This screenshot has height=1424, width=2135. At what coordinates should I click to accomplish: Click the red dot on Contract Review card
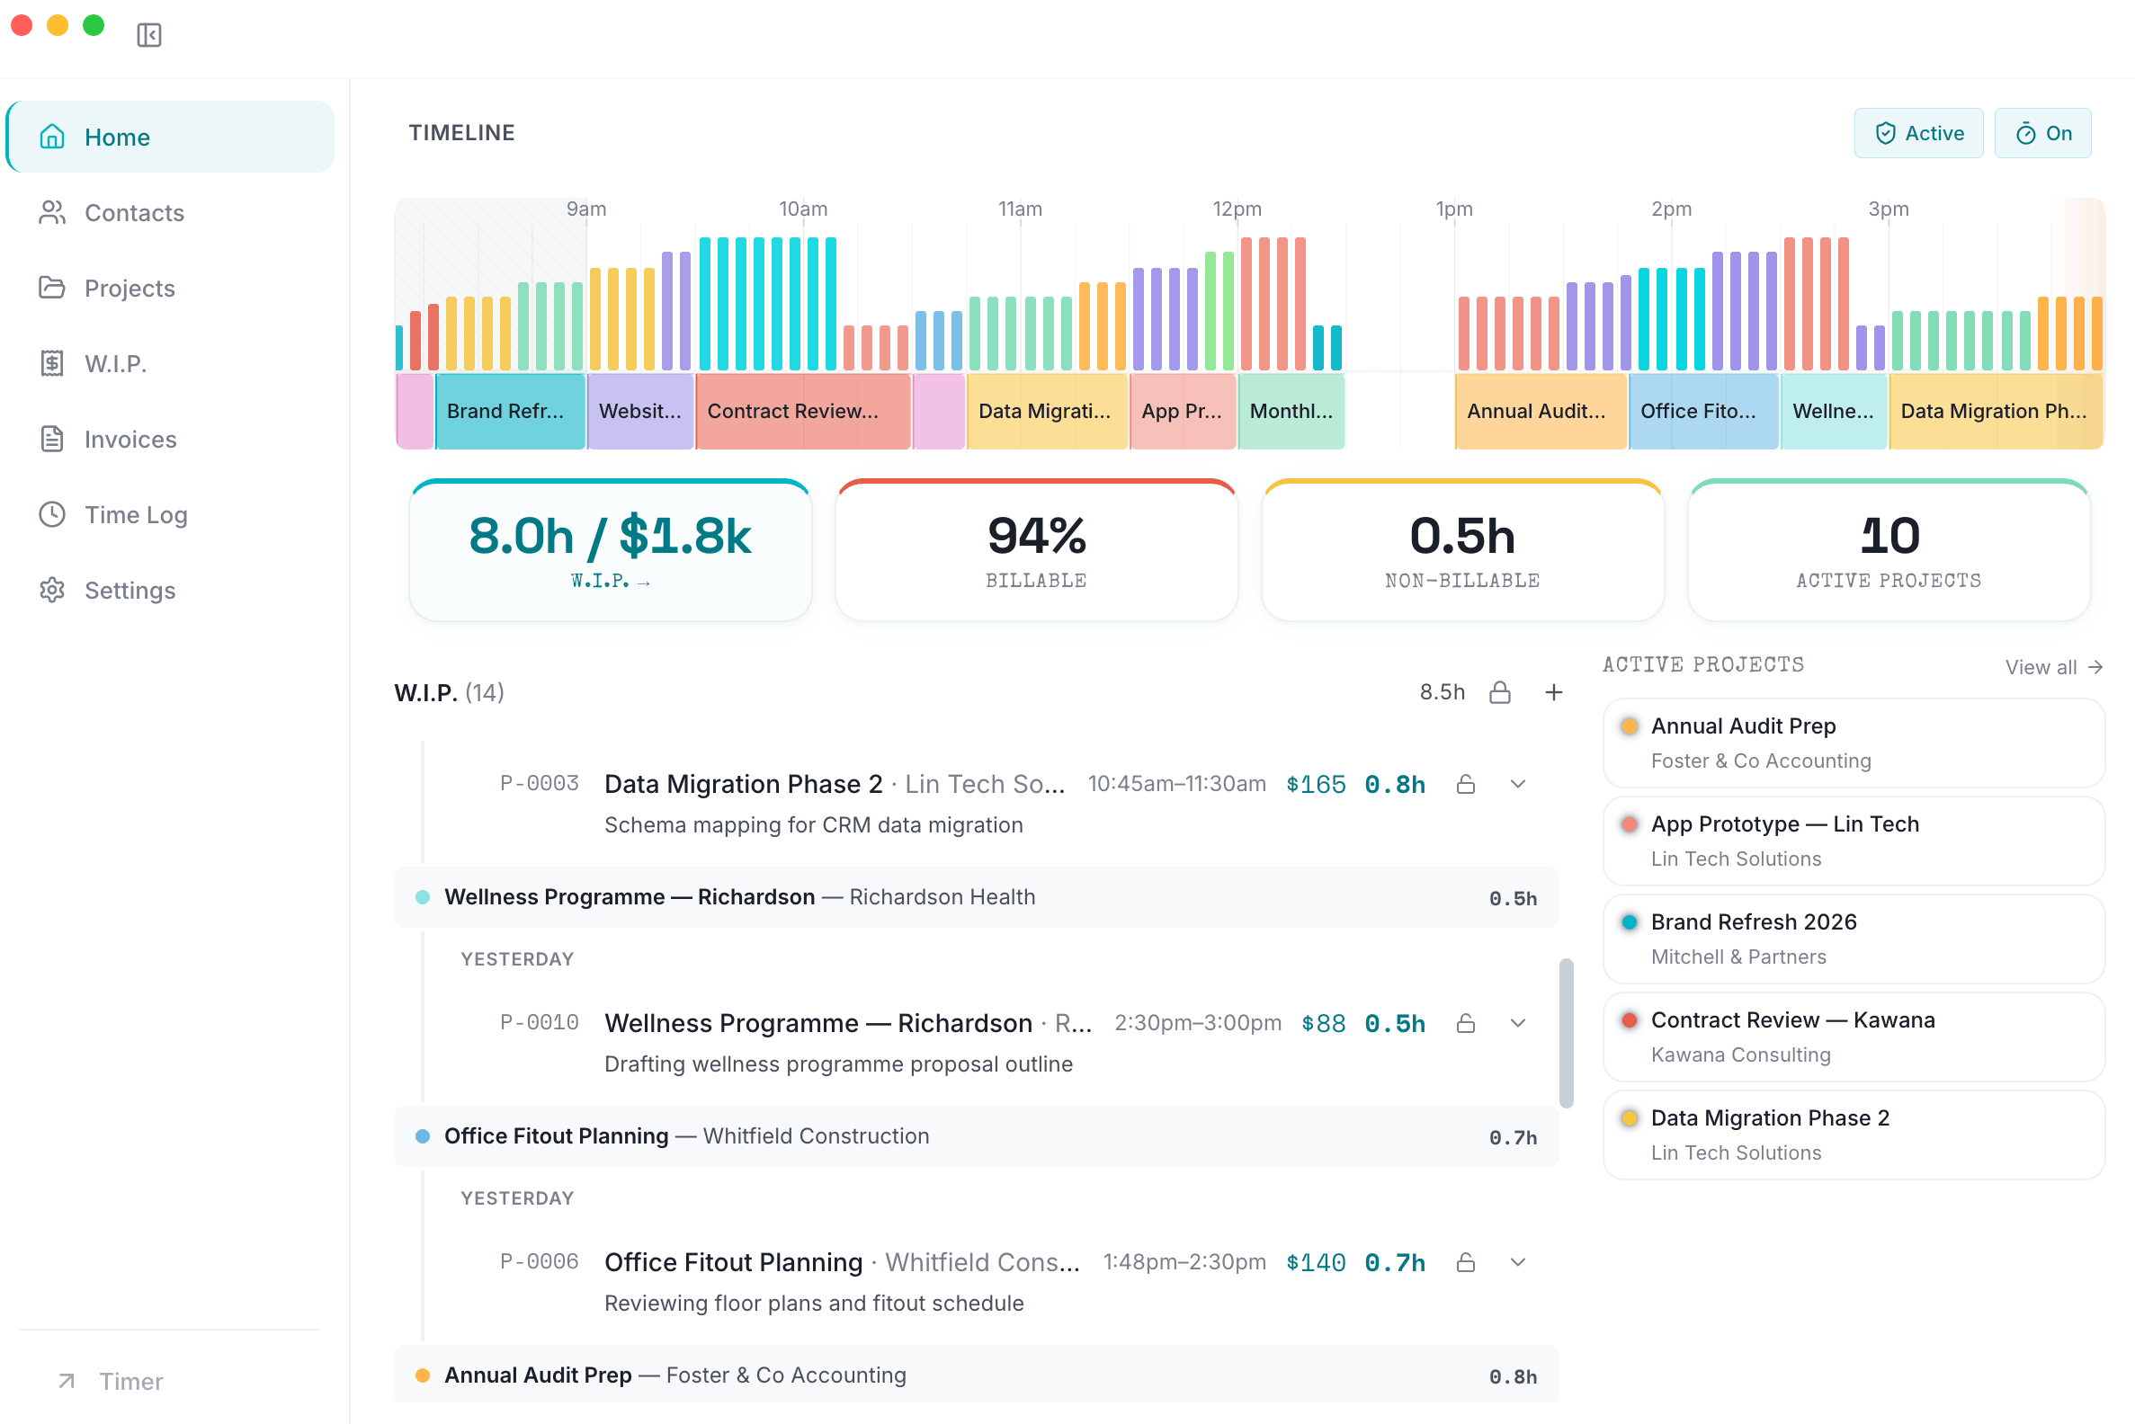(1629, 1019)
